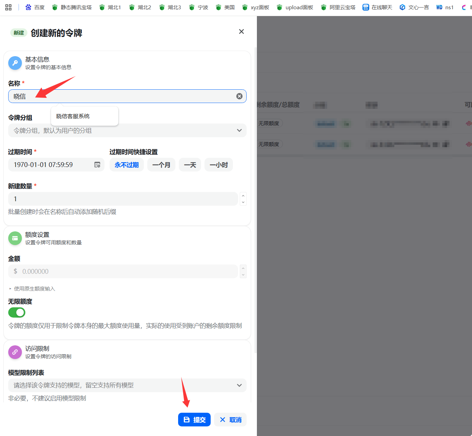Click the 金额 amount input field
The image size is (472, 436).
(123, 271)
